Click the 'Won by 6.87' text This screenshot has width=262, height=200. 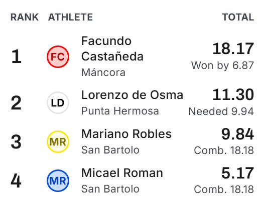point(222,65)
